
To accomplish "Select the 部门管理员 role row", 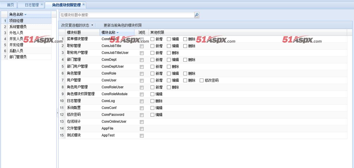I will [x=18, y=57].
